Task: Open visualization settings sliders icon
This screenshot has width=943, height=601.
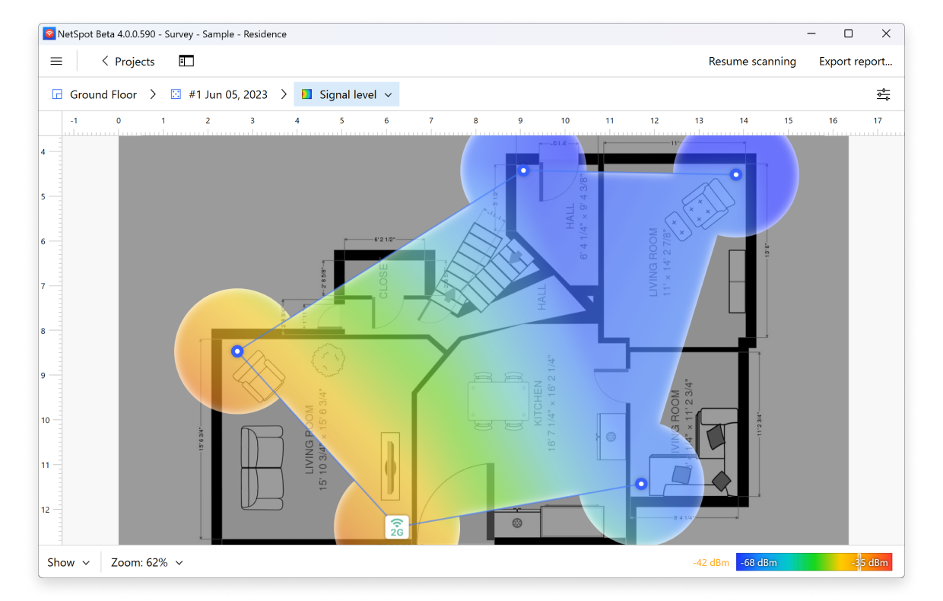Action: [883, 94]
